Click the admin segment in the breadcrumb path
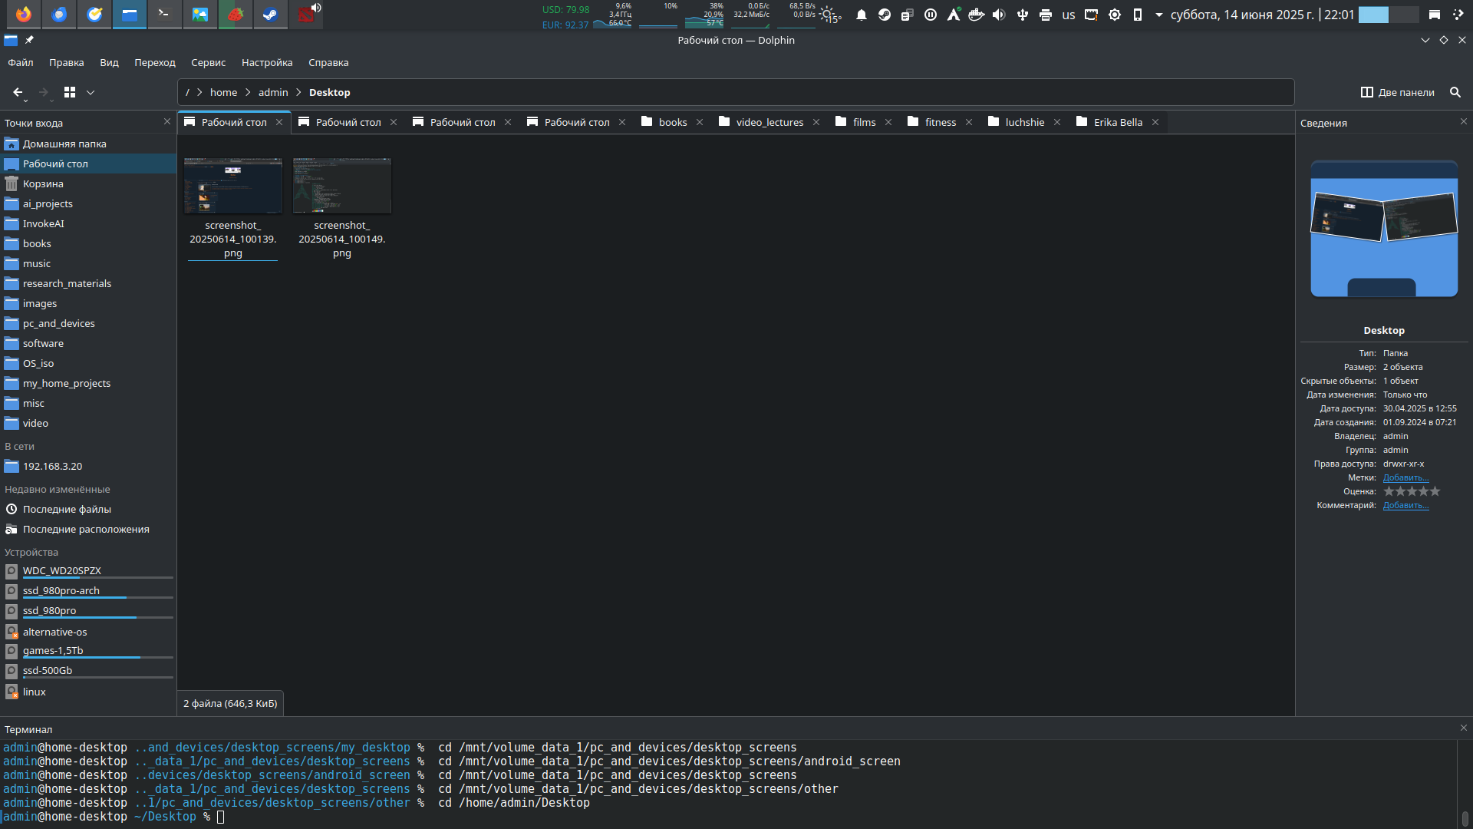Viewport: 1473px width, 829px height. click(x=273, y=92)
